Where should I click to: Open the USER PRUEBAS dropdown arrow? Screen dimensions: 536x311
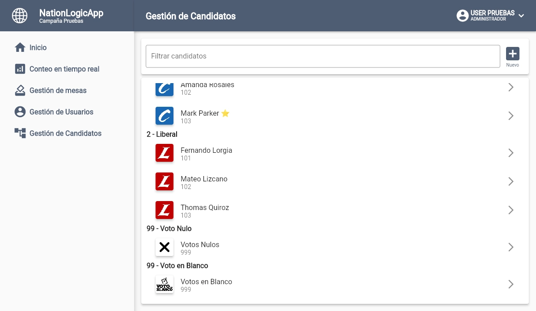(x=521, y=16)
